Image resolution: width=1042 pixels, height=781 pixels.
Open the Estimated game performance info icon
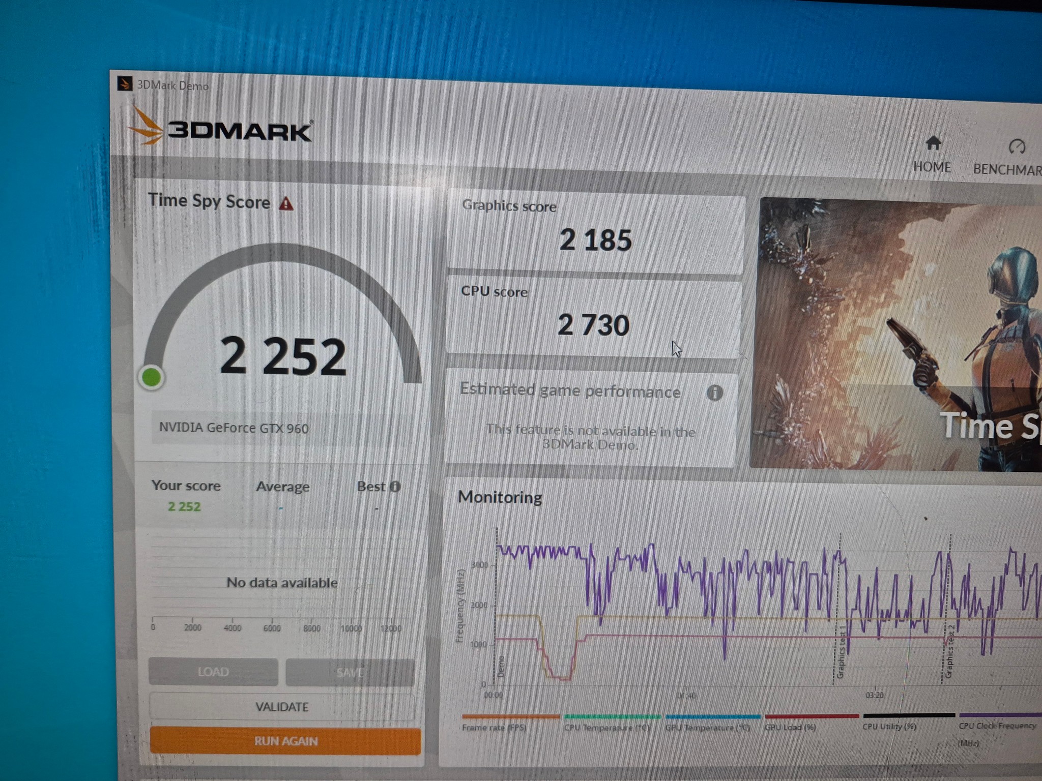point(714,393)
